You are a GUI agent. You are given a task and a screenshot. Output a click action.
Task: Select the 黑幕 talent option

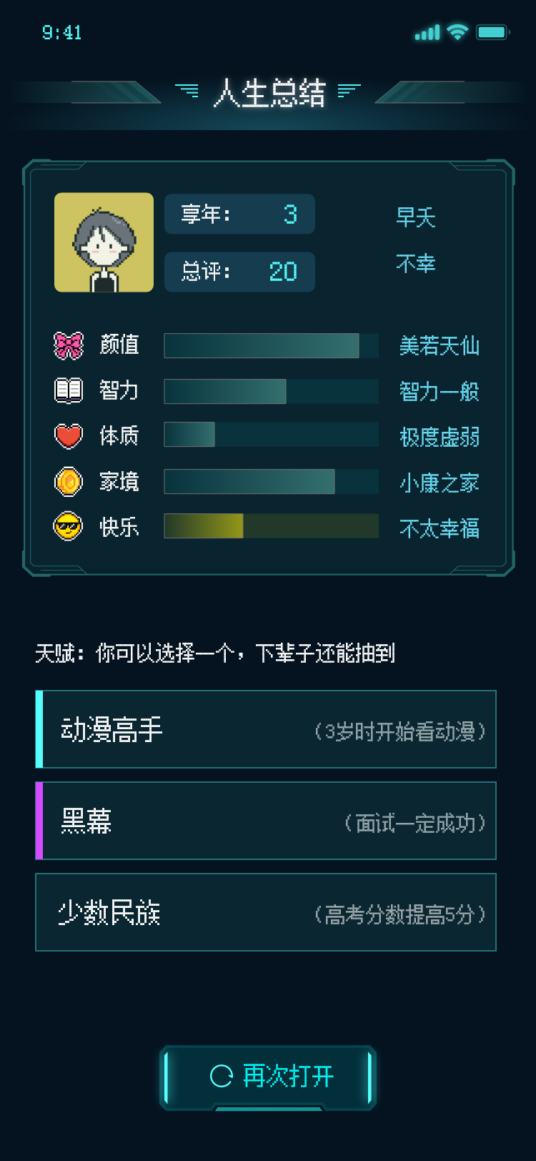266,821
